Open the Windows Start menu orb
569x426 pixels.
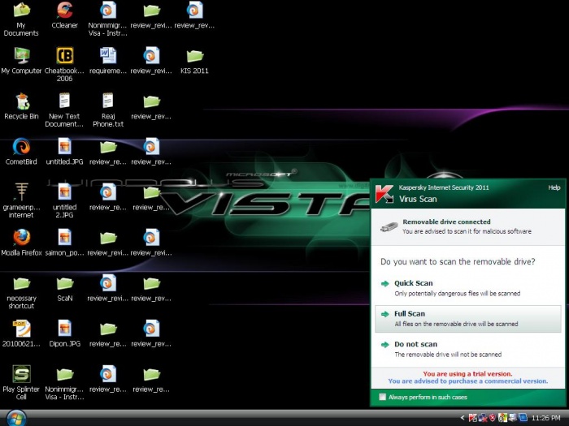click(16, 417)
